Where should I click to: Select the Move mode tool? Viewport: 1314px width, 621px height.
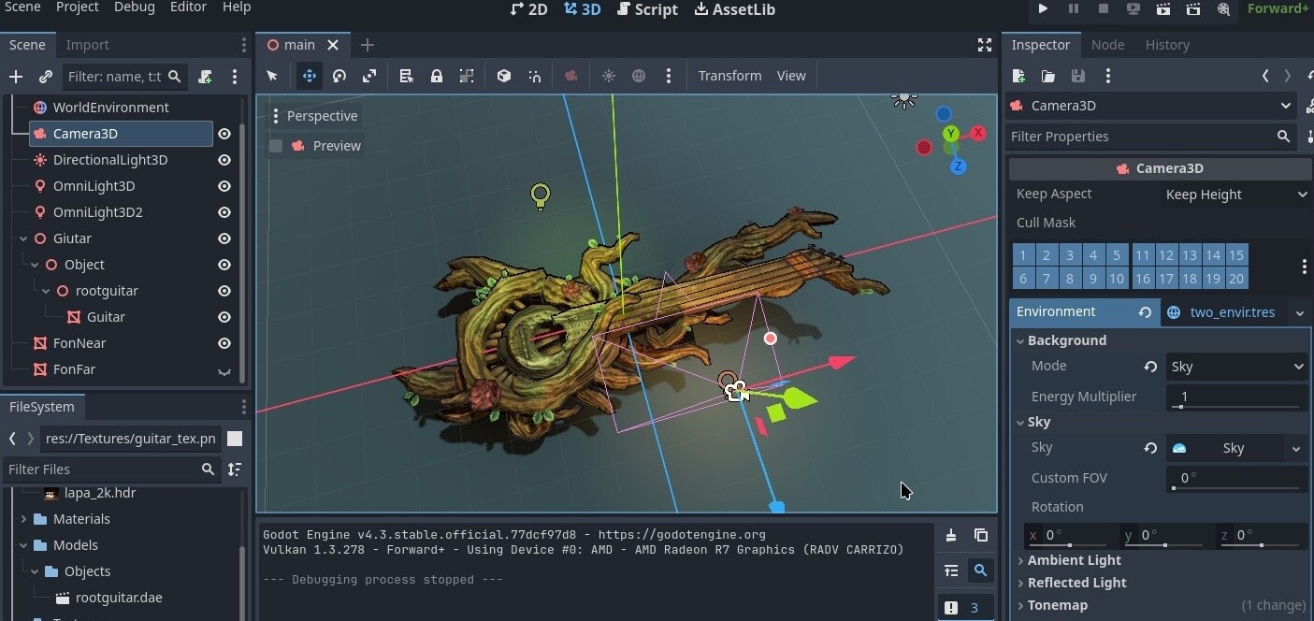pyautogui.click(x=309, y=76)
